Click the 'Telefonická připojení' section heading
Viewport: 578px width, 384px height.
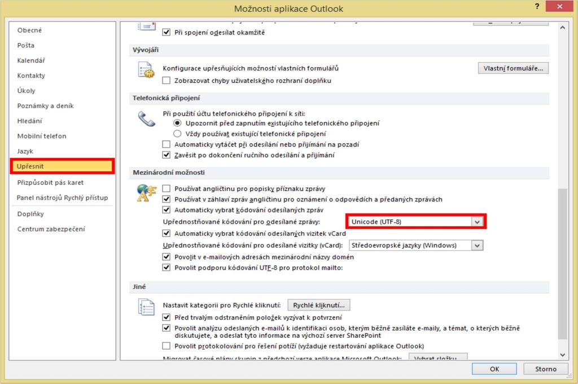point(167,98)
